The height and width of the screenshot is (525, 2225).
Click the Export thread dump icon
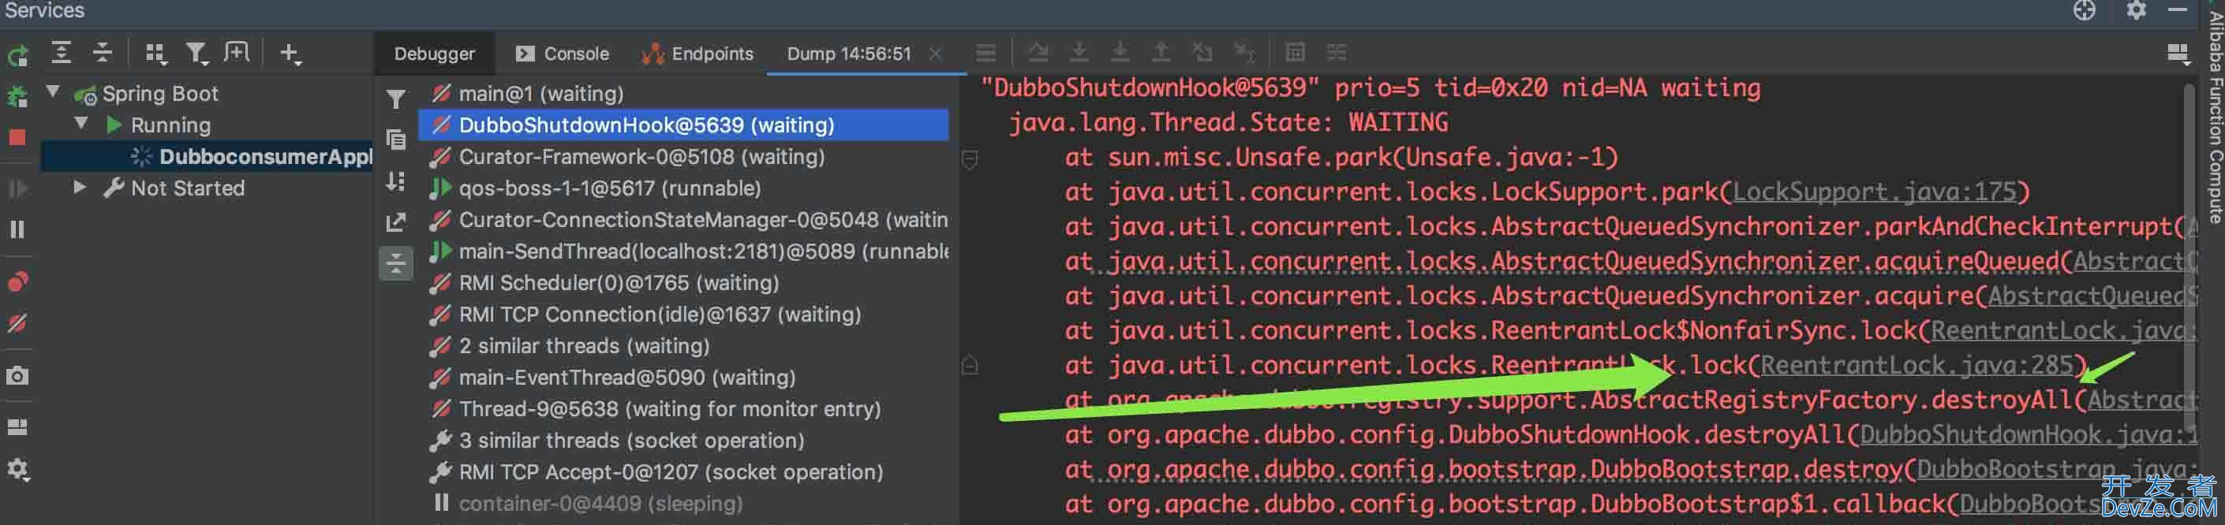click(395, 223)
